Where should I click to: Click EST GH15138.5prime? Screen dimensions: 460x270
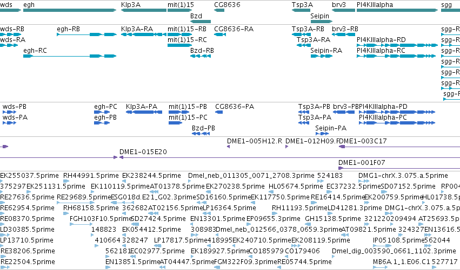click(x=332, y=219)
